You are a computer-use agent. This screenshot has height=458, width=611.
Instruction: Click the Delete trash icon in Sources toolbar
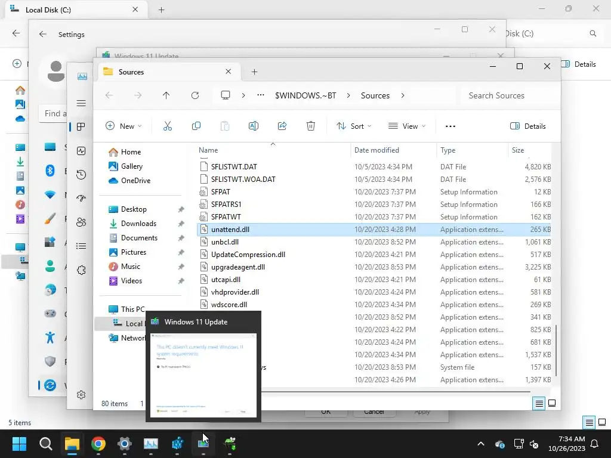tap(310, 126)
